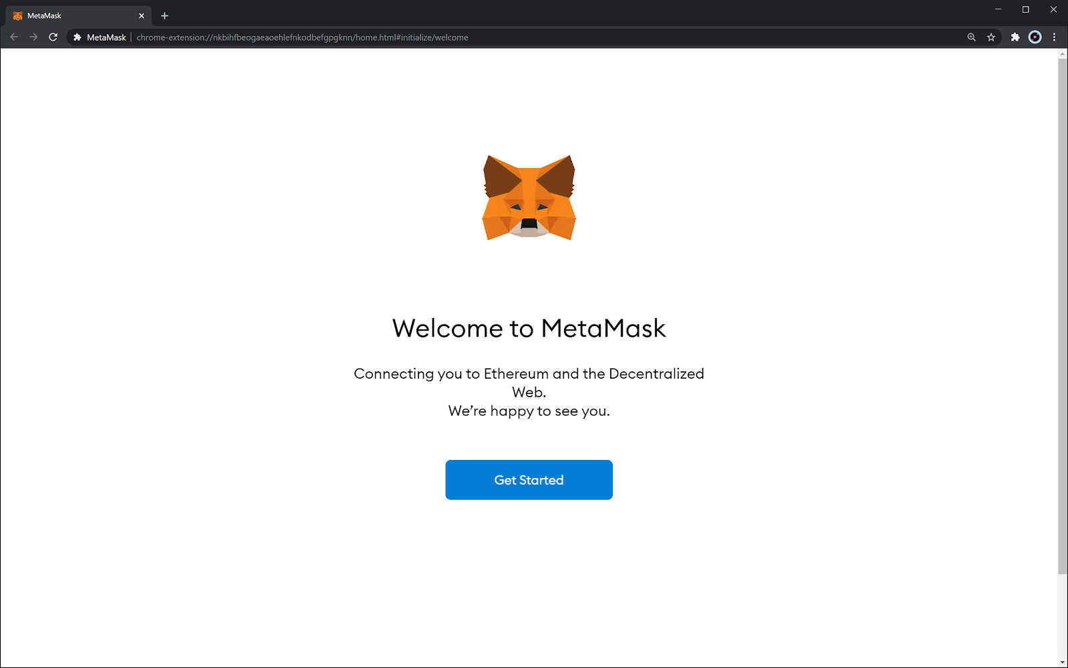
Task: Open the Extensions puzzle menu
Action: coord(1015,37)
